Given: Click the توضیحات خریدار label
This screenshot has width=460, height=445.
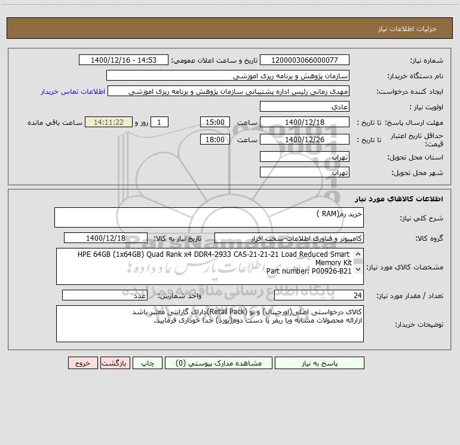Looking at the screenshot, I should tap(419, 324).
